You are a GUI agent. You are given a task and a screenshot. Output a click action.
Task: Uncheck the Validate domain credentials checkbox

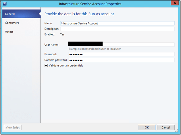pyautogui.click(x=46, y=66)
